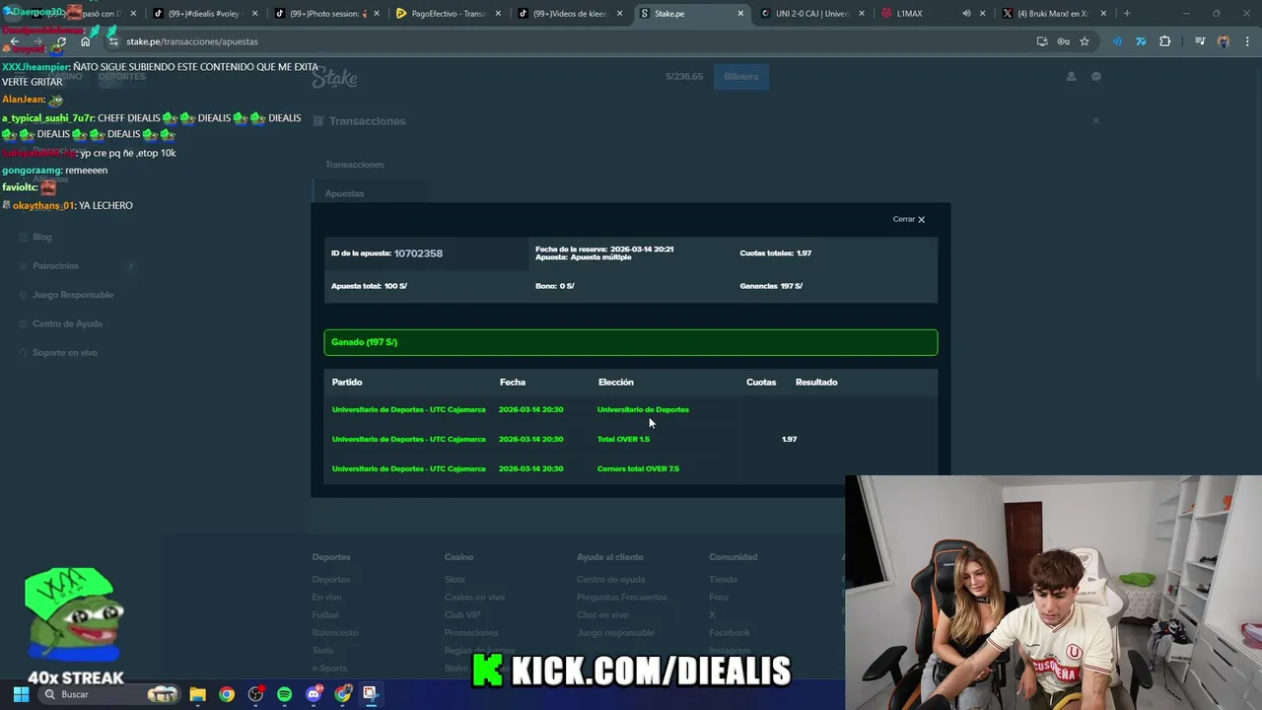Open the Windows Start menu

pyautogui.click(x=21, y=694)
